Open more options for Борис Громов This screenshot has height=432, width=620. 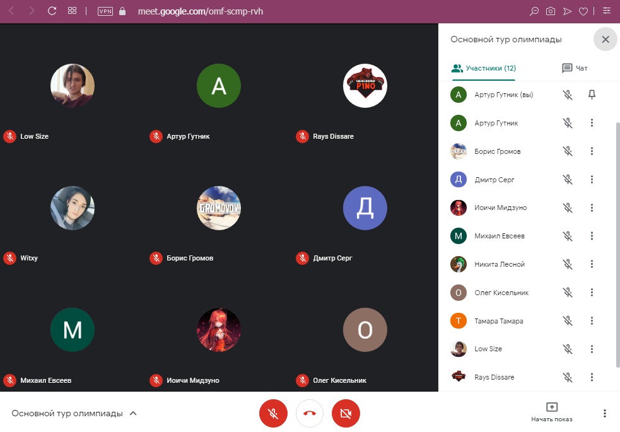coord(592,151)
